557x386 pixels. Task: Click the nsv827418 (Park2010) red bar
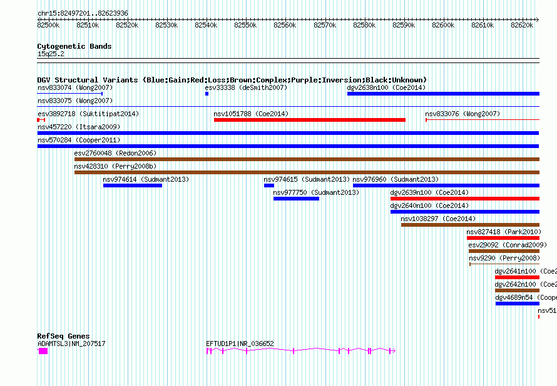click(503, 238)
